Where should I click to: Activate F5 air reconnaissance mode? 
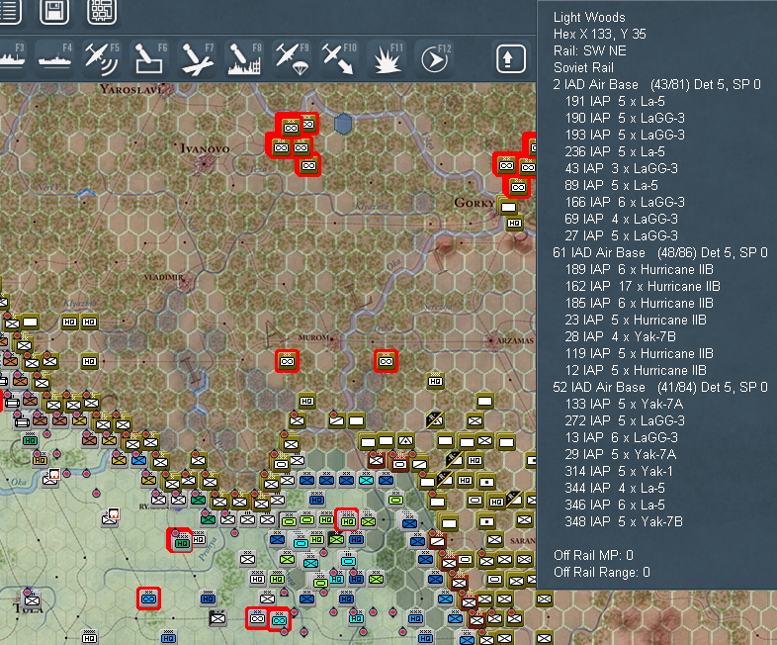pyautogui.click(x=102, y=58)
